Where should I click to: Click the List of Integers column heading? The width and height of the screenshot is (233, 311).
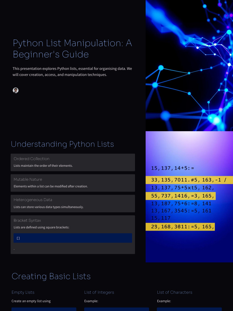(99, 292)
